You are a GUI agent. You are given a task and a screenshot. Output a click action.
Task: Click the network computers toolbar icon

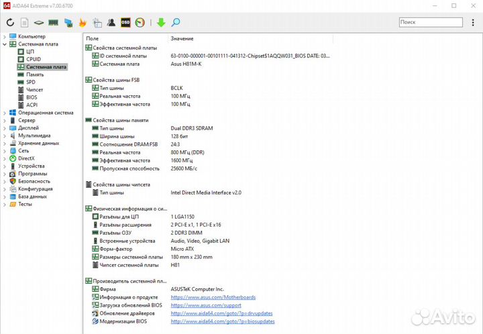(x=68, y=23)
